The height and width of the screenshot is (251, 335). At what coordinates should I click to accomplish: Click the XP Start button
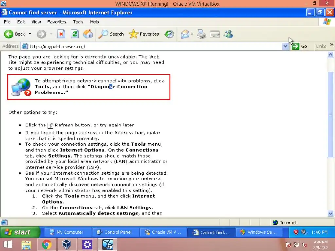[20, 232]
